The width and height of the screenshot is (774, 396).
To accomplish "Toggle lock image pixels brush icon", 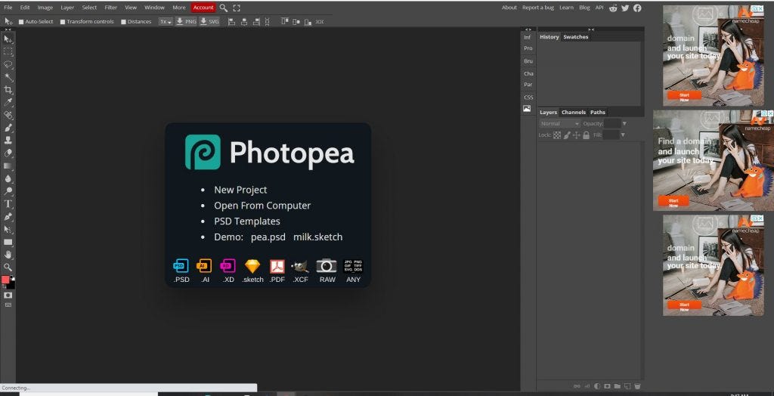I will pos(567,135).
